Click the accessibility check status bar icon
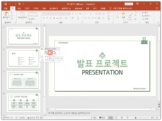This screenshot has width=162, height=121. pyautogui.click(x=28, y=118)
